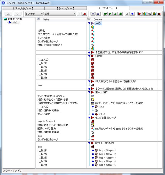Click the red link-arrow icon at the toolbar end
Image resolution: width=165 pixels, height=175 pixels.
pos(159,14)
